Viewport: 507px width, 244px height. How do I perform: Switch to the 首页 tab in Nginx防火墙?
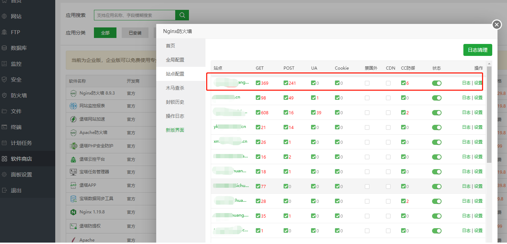(181, 46)
